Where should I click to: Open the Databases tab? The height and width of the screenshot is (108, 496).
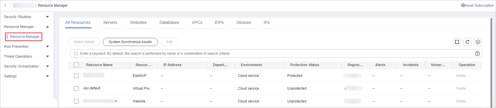pos(169,22)
